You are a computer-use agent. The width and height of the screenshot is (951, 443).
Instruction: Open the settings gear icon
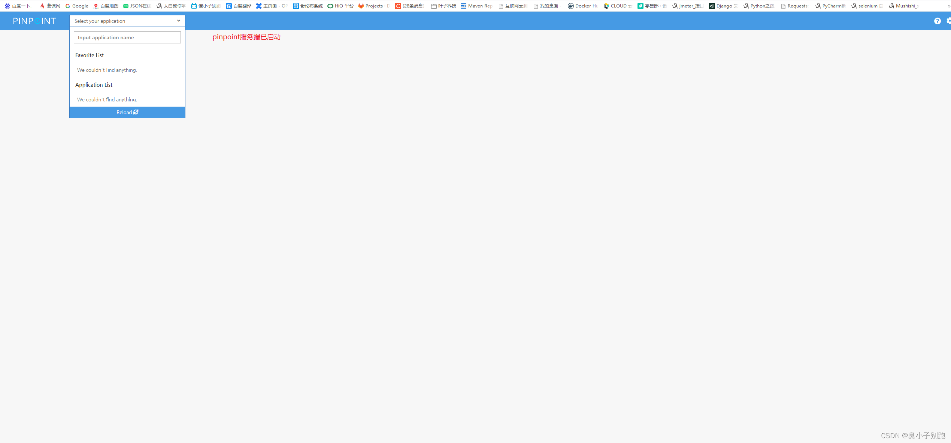pos(948,21)
